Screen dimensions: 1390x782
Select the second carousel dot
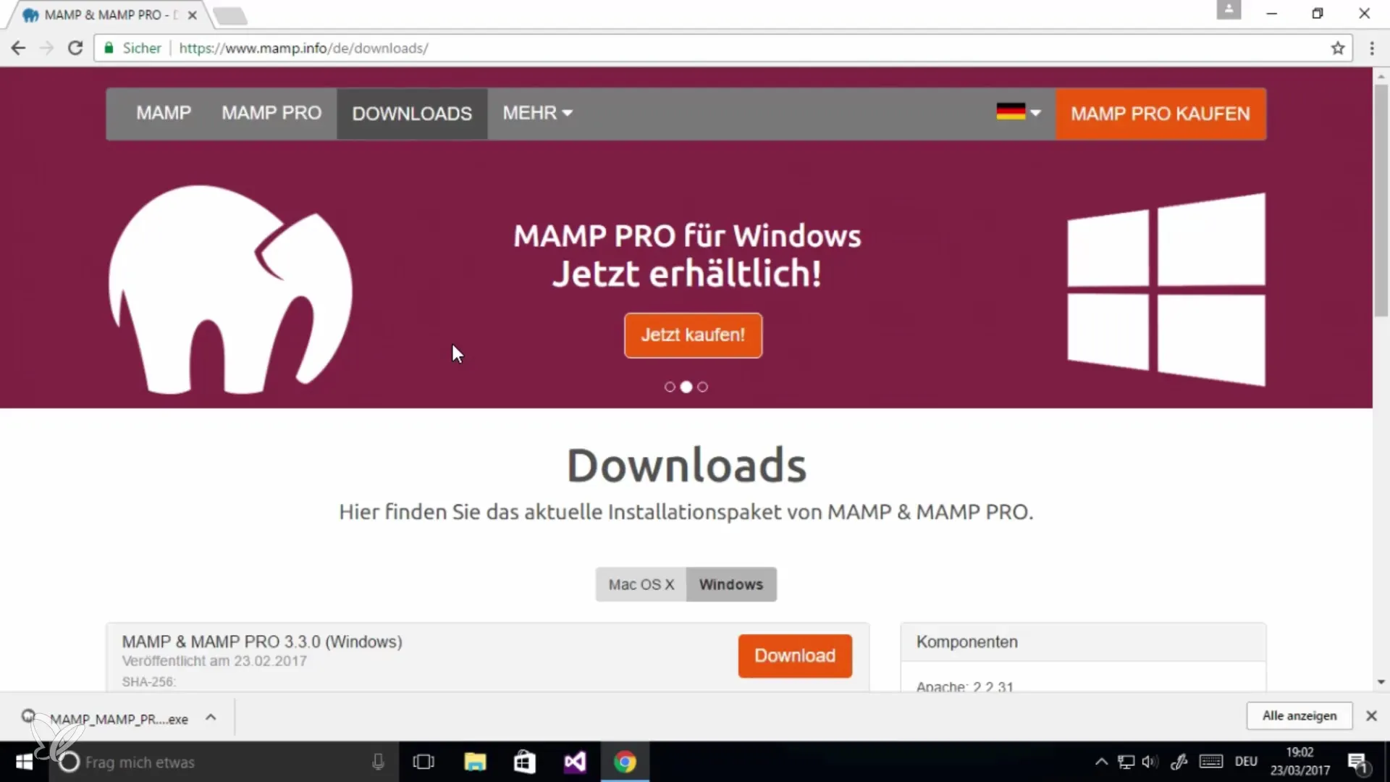pos(686,387)
